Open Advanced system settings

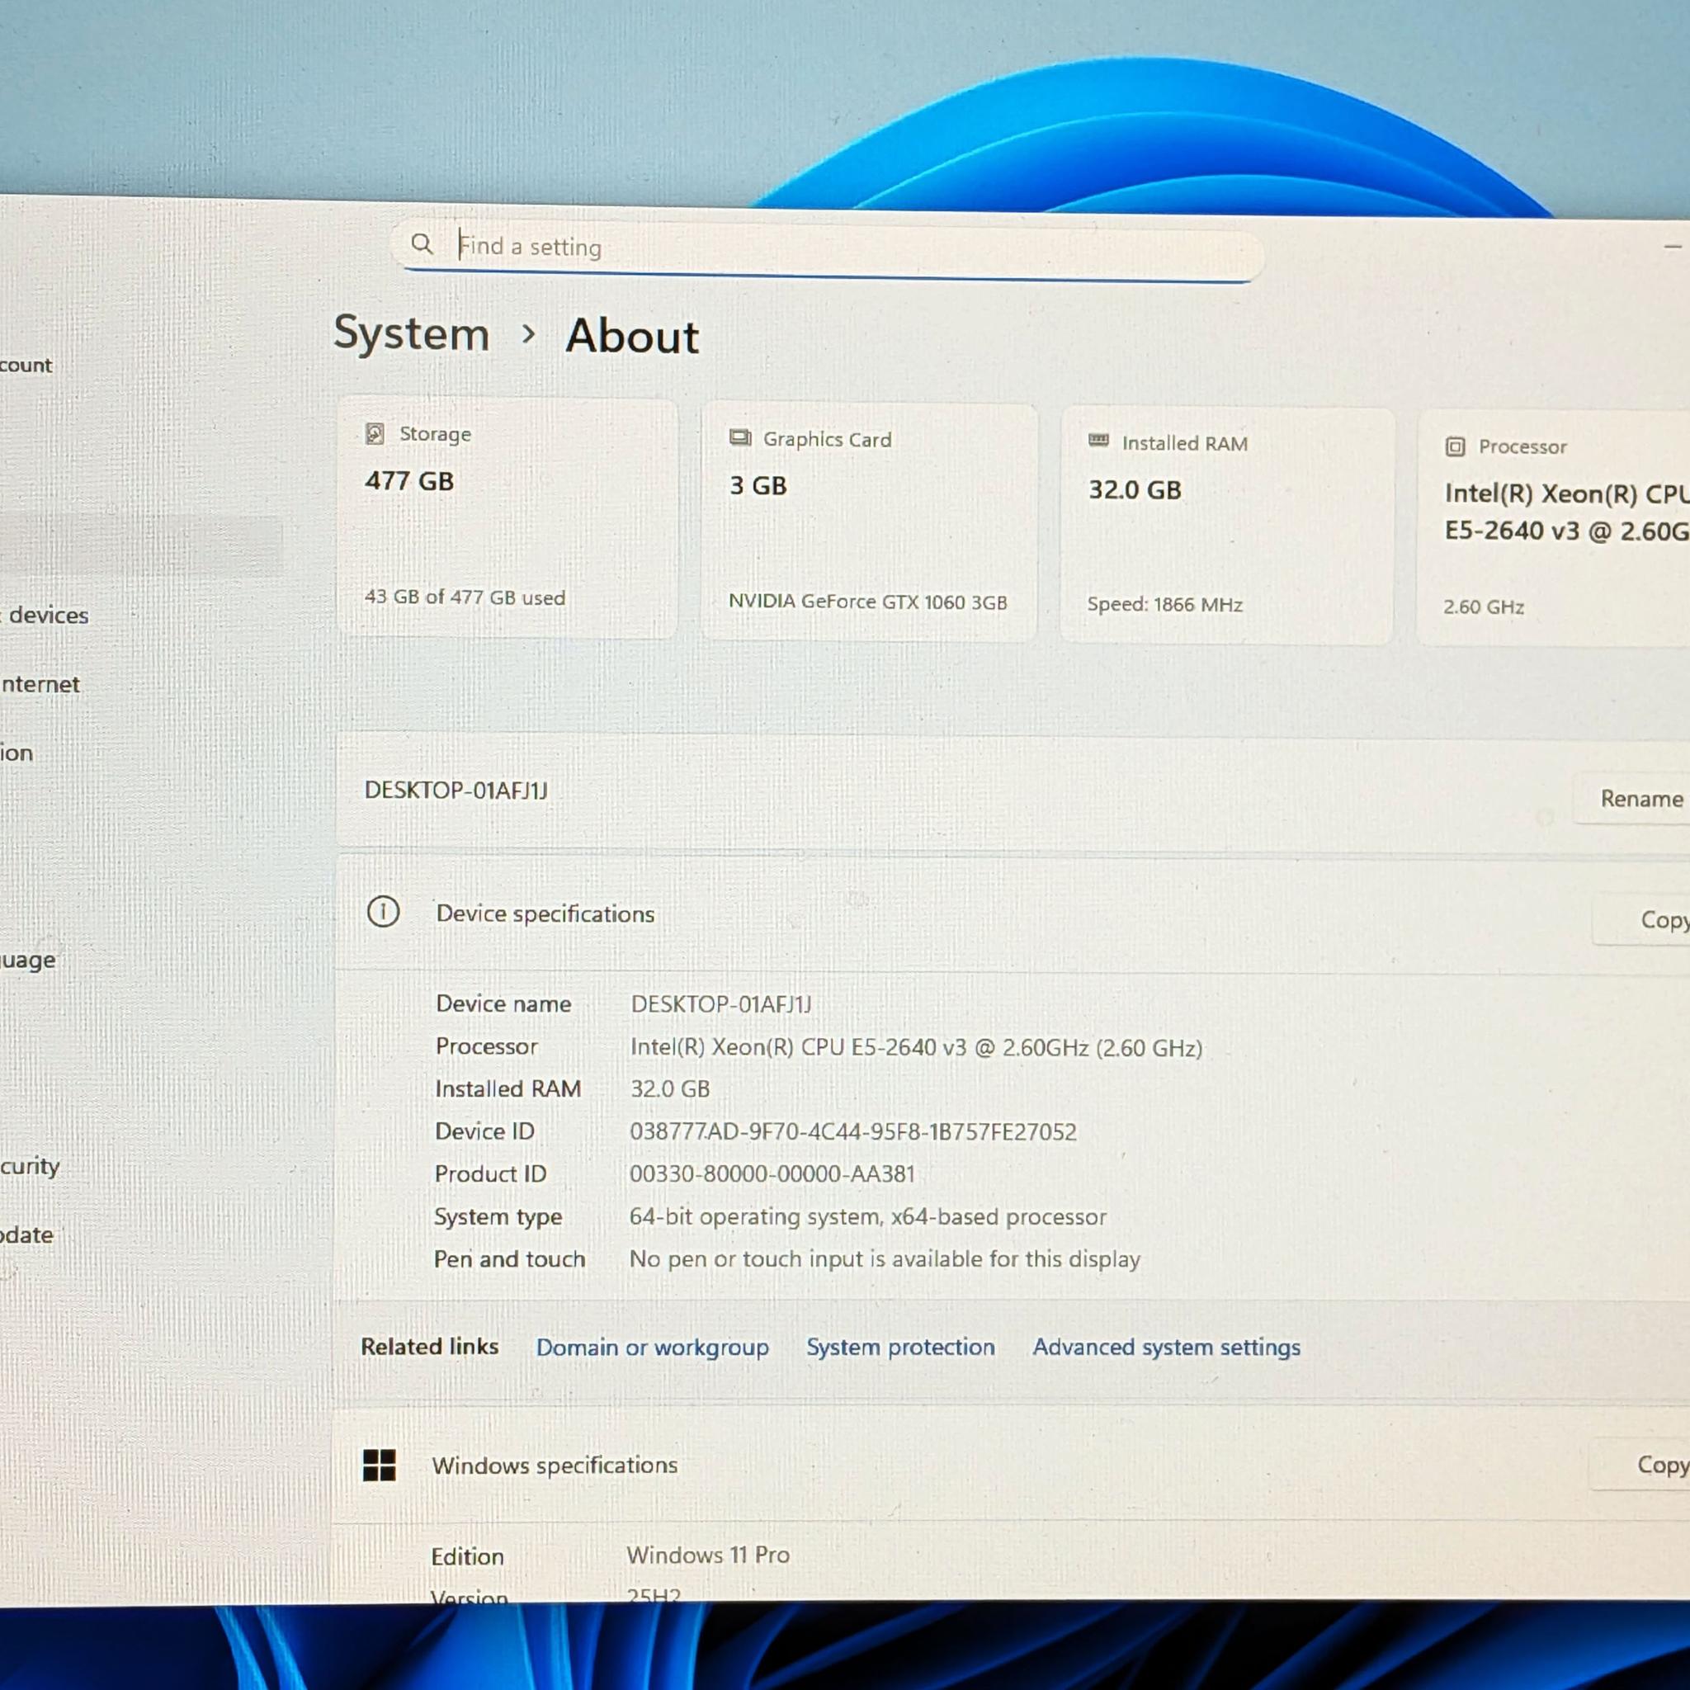click(x=1166, y=1347)
